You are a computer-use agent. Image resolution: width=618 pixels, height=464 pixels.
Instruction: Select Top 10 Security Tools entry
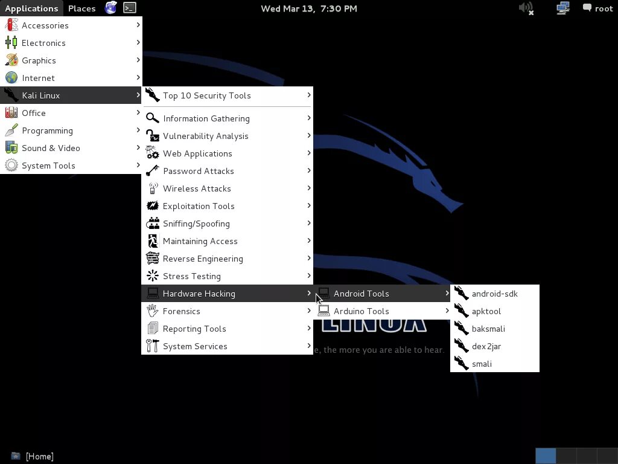click(x=228, y=95)
